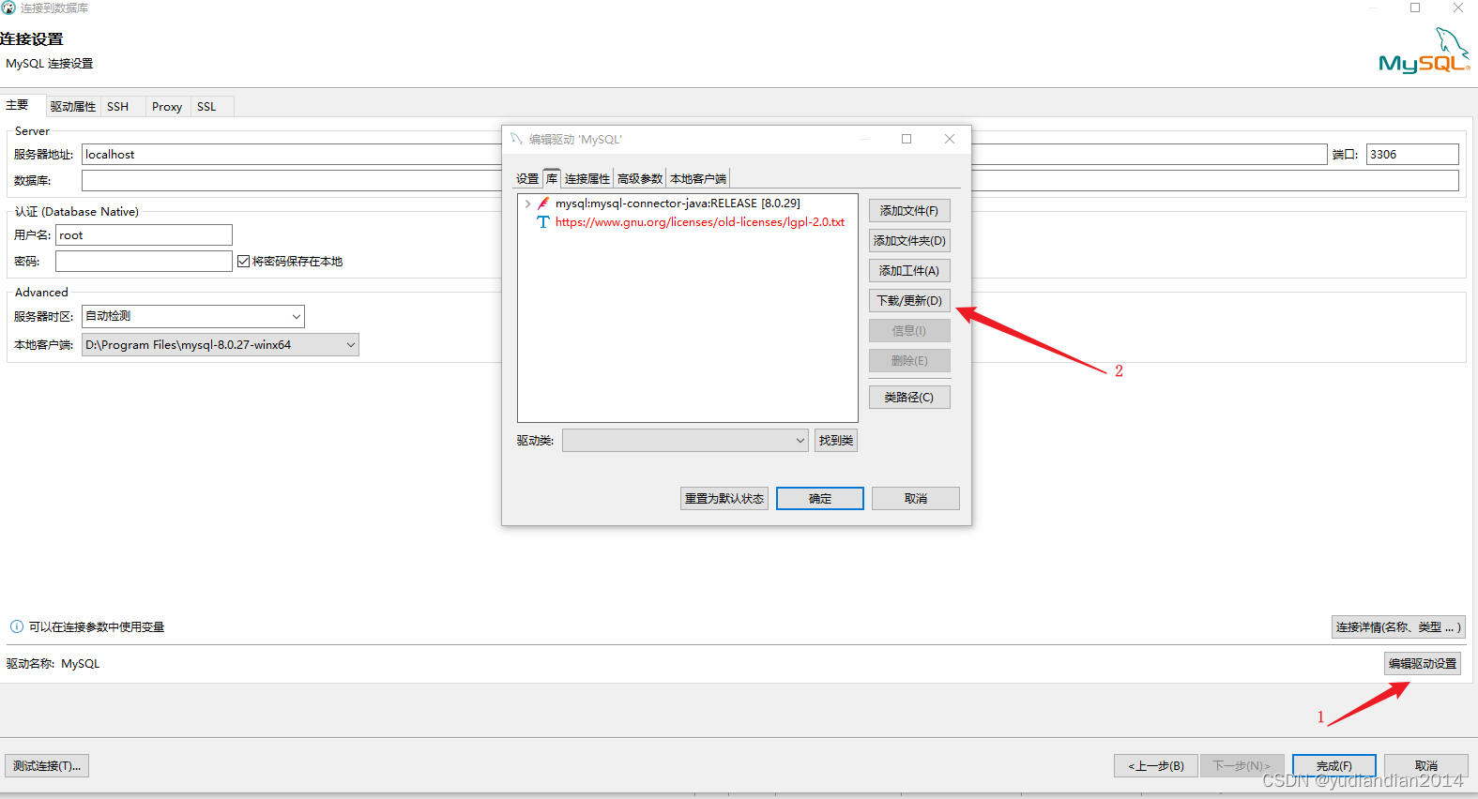The height and width of the screenshot is (799, 1478).
Task: Click the Edit Driver dialog title icon
Action: [x=516, y=139]
